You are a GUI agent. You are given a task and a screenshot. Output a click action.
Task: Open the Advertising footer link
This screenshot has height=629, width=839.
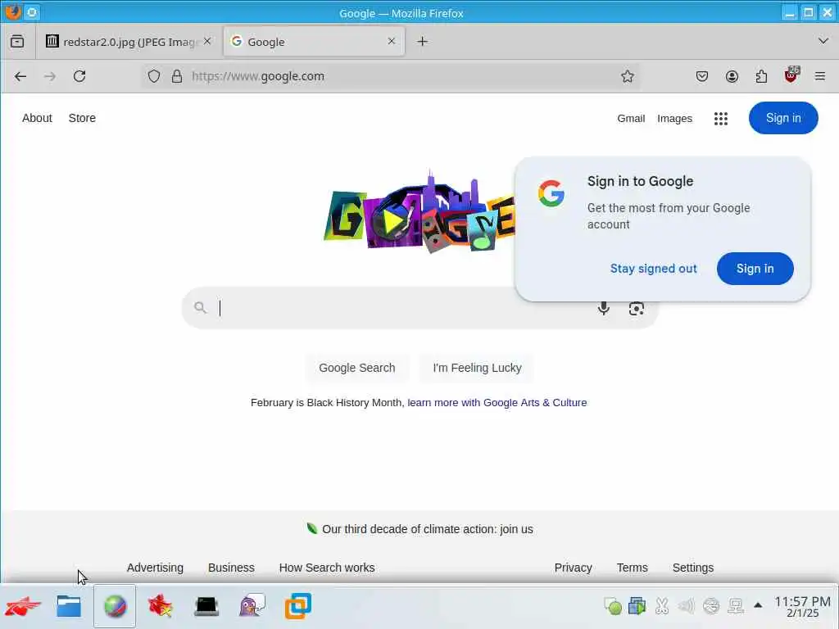[x=155, y=568]
